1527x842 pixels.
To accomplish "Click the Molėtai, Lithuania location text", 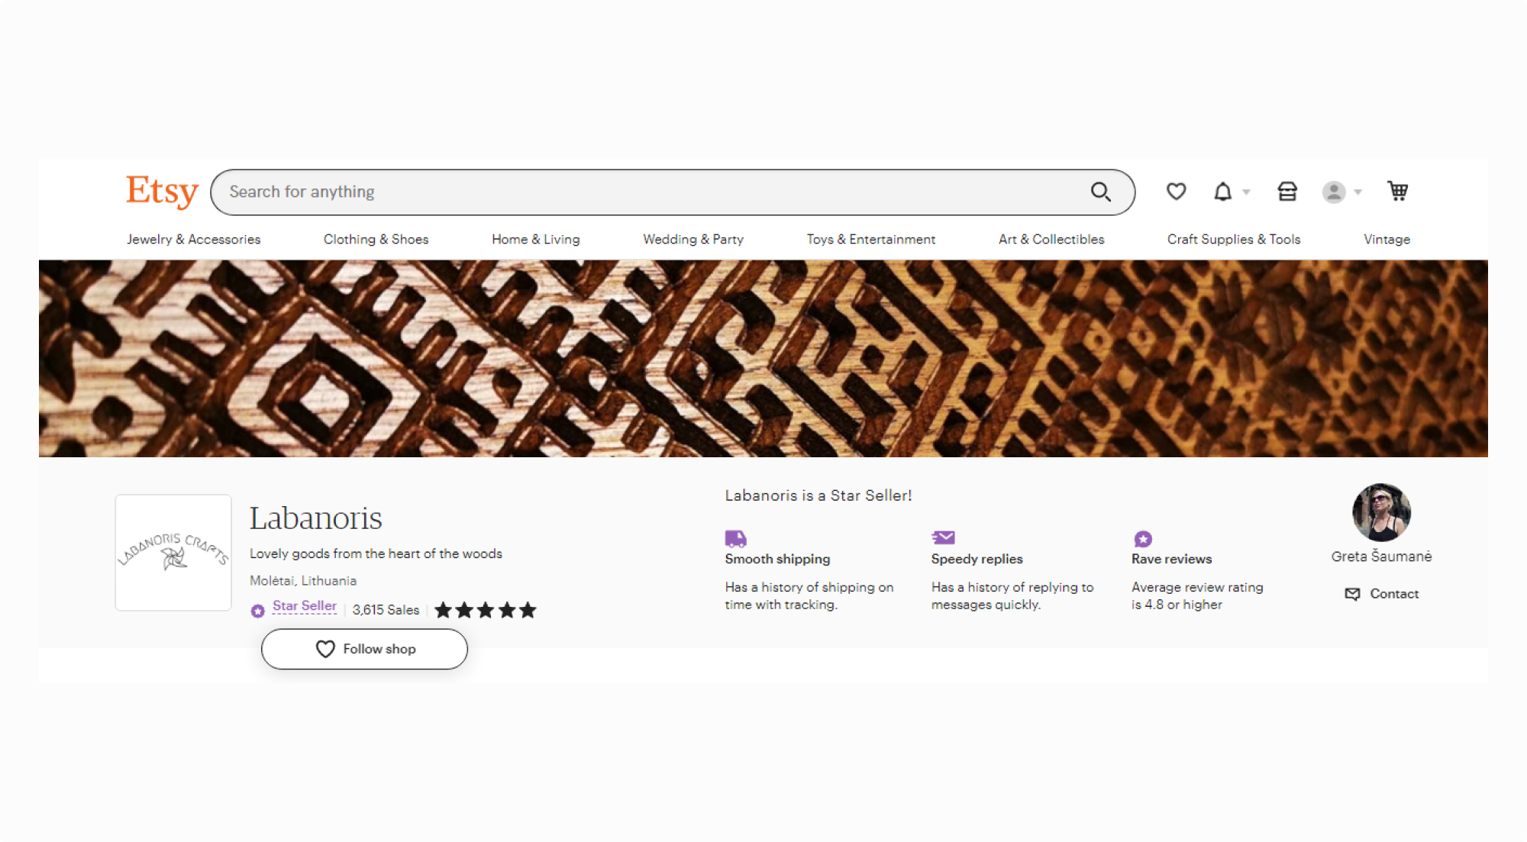I will coord(303,581).
